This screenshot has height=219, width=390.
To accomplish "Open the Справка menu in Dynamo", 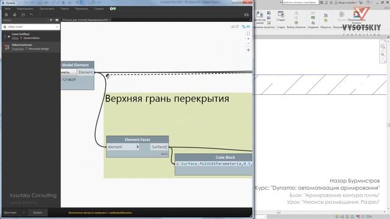I will click(99, 9).
